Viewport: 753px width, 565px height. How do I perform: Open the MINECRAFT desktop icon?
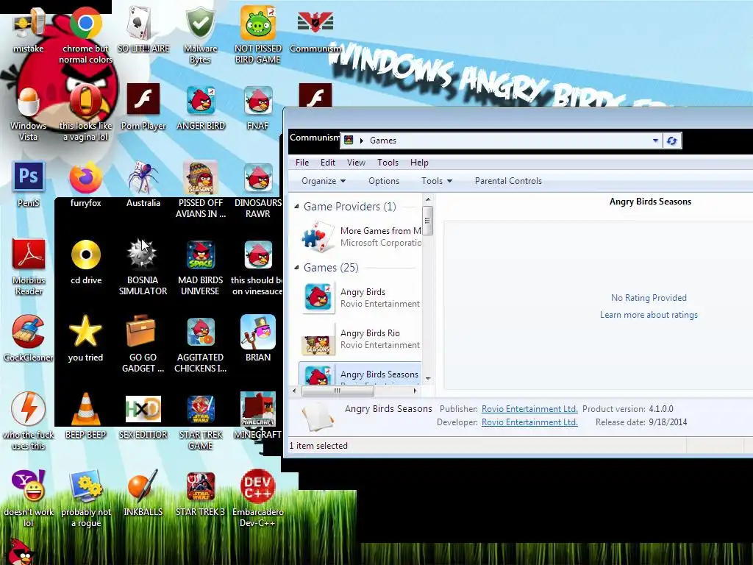tap(258, 416)
